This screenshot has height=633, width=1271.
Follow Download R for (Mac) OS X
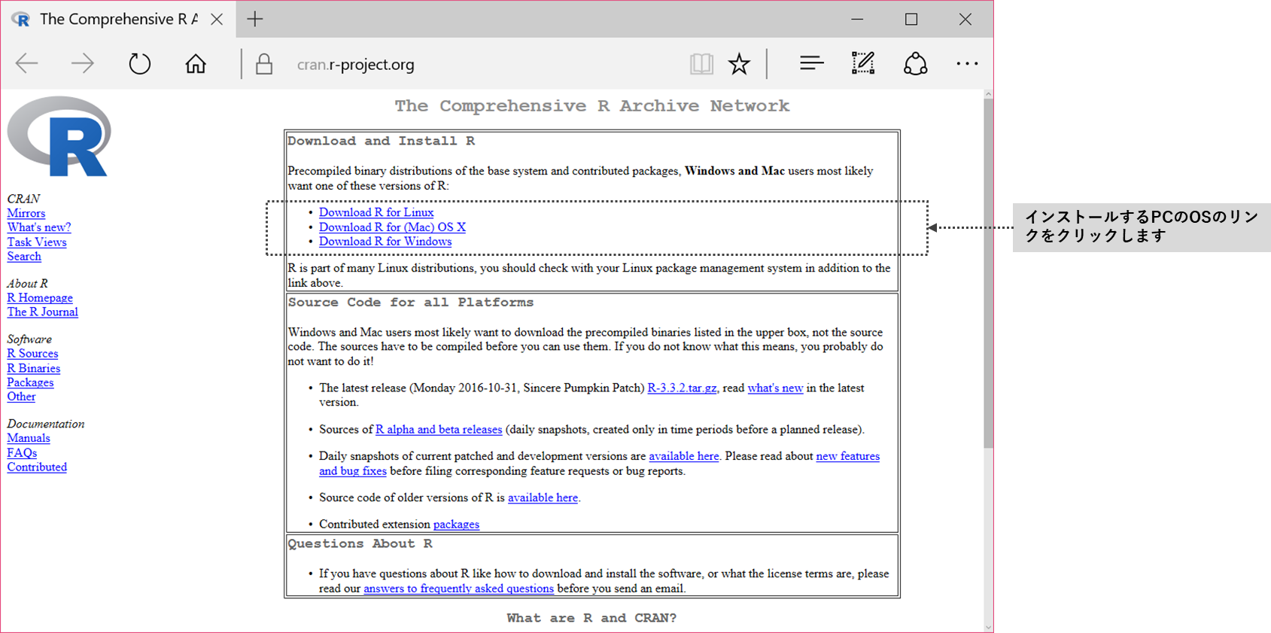click(392, 227)
